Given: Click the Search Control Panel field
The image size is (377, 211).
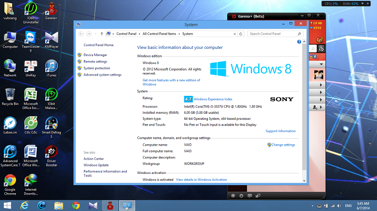Looking at the screenshot, I should pos(275,34).
